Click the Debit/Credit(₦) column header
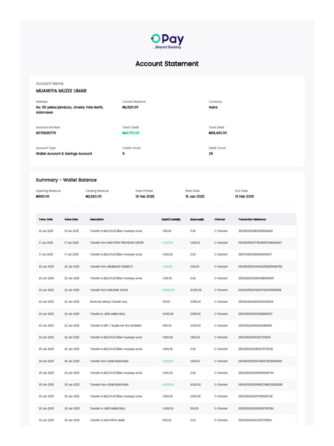This screenshot has height=446, width=334. coord(170,220)
